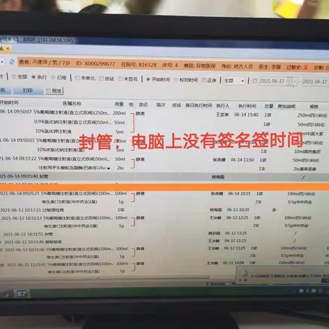Click the printer icon in the notification popup
This screenshot has width=329, height=329.
point(244,273)
